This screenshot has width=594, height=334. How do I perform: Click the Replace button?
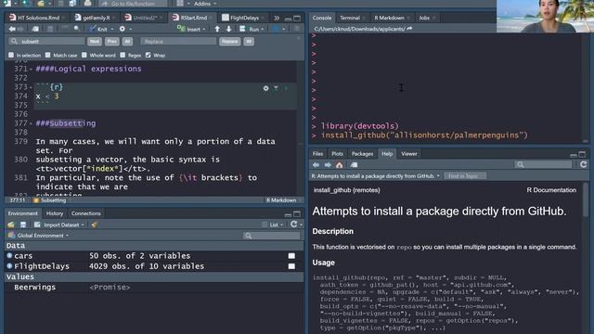229,41
